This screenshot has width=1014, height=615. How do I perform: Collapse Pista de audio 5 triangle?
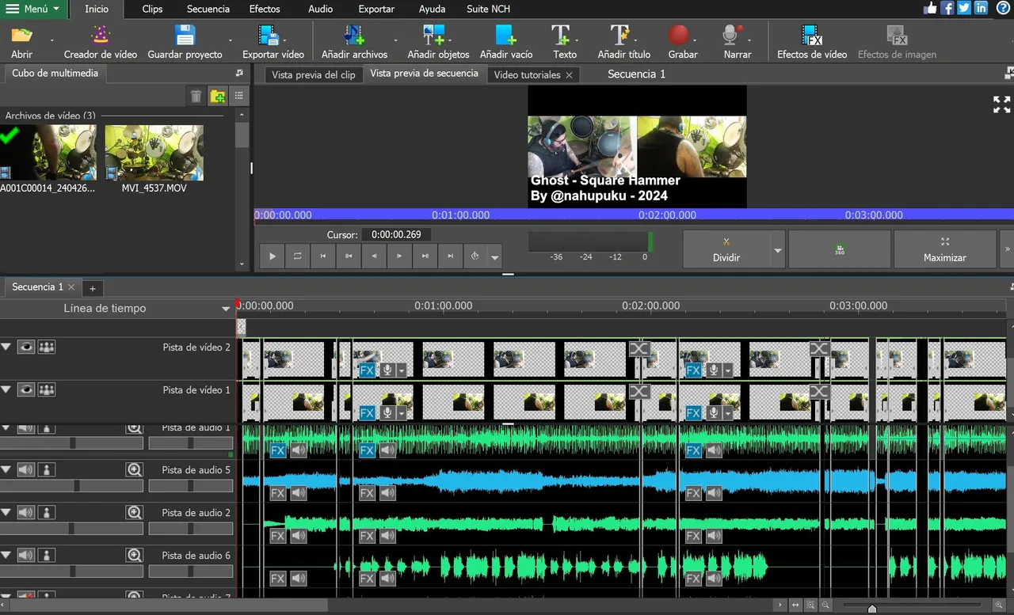[x=6, y=469]
